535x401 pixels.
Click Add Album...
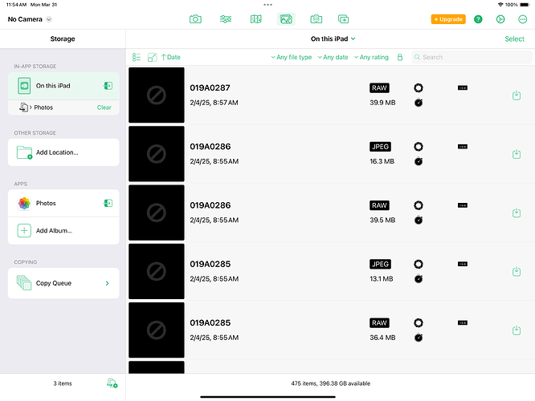click(x=63, y=231)
